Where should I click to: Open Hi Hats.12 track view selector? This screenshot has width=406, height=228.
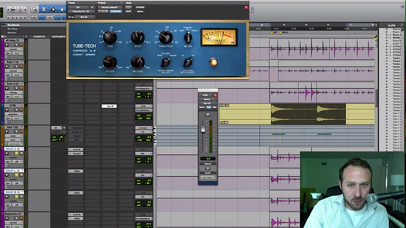coord(14,49)
